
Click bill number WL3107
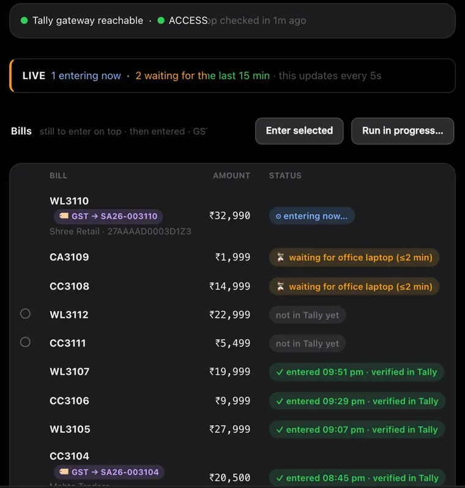click(x=69, y=372)
